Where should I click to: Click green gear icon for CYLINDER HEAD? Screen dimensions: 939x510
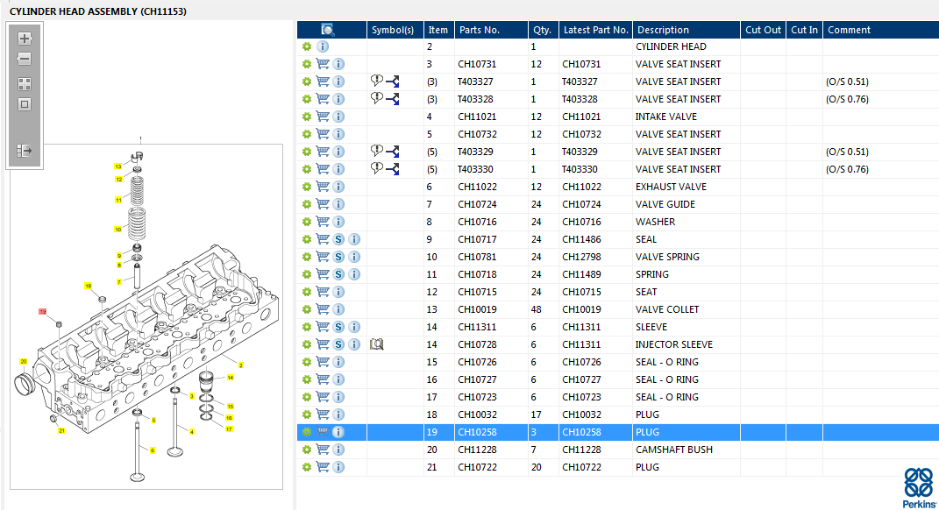[307, 46]
